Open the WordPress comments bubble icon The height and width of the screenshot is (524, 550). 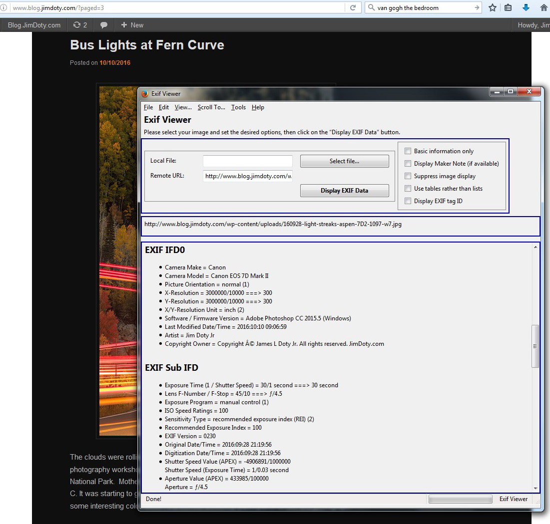point(104,25)
